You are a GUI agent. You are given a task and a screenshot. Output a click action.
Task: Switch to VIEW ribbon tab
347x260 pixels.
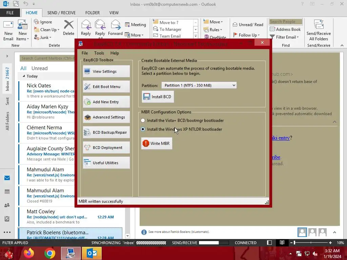[114, 13]
